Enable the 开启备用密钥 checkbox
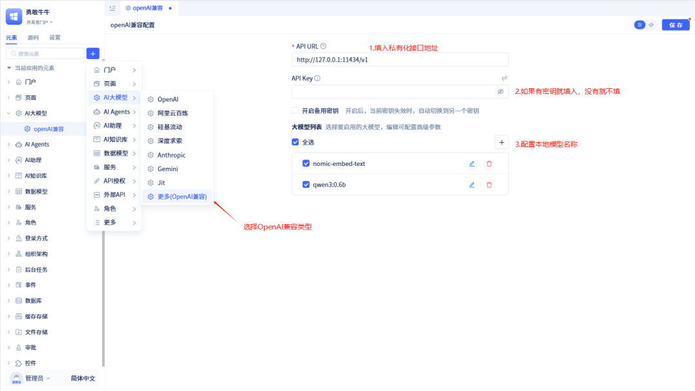 pos(295,111)
